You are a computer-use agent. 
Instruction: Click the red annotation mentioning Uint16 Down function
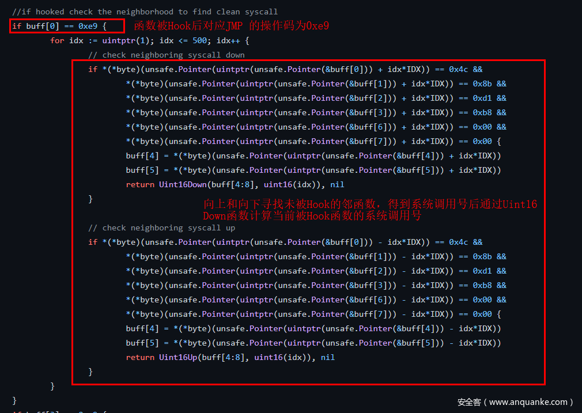[370, 210]
